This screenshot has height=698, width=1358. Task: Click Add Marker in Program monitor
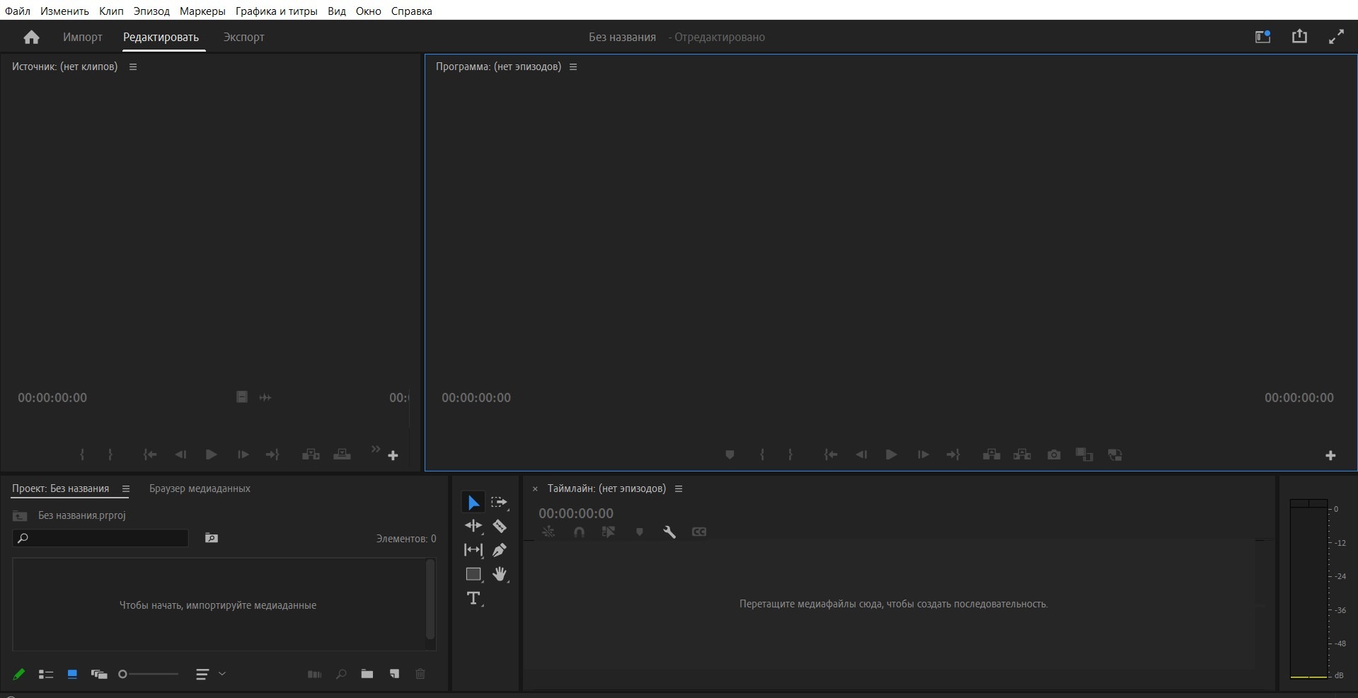(x=730, y=454)
